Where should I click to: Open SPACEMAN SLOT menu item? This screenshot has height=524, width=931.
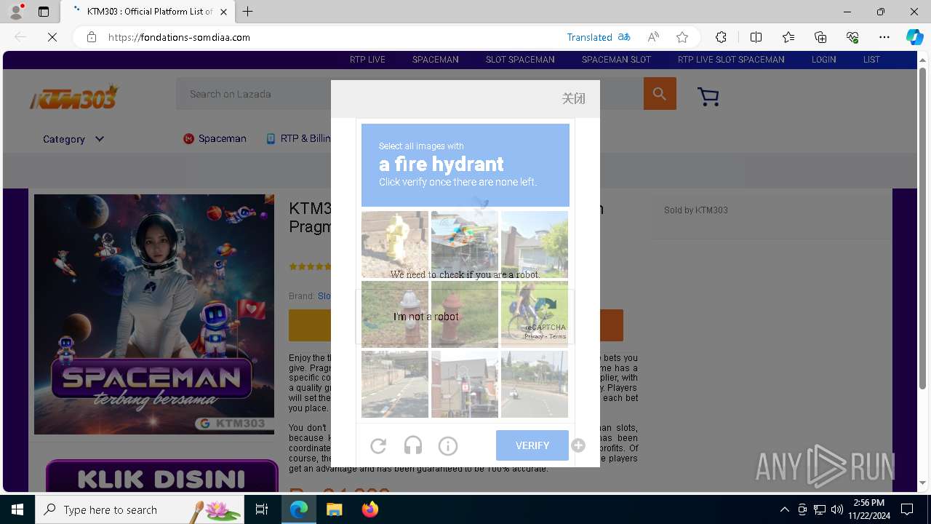616,60
